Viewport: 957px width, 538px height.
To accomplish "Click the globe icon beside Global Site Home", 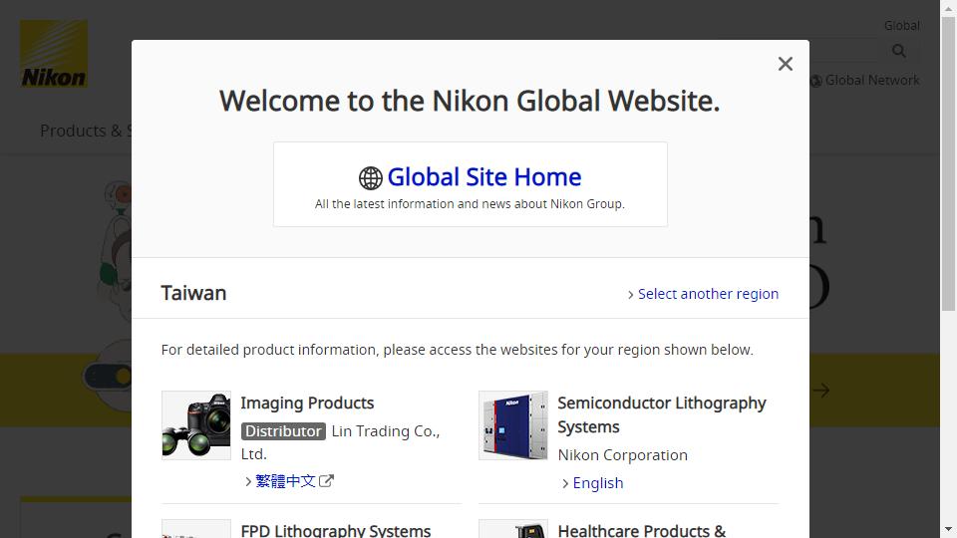I will [370, 177].
